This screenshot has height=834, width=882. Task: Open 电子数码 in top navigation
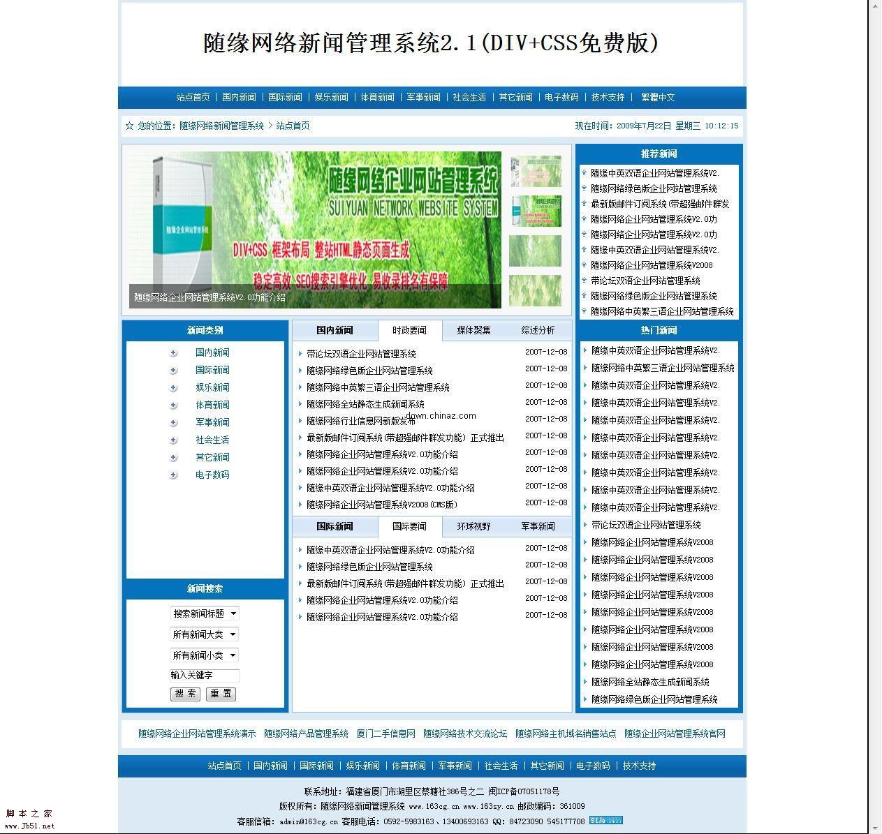click(x=561, y=97)
